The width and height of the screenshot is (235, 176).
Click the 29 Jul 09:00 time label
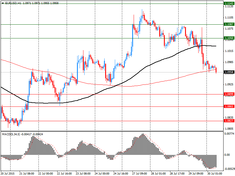click(x=196, y=174)
